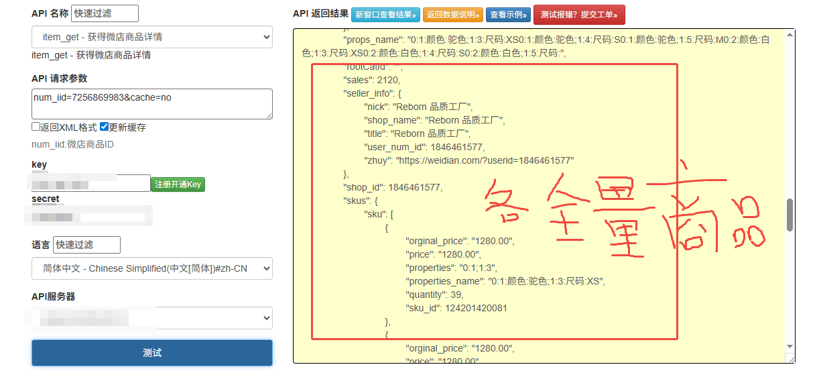
Task: Click the results panel scrollbar thumb
Action: point(790,214)
